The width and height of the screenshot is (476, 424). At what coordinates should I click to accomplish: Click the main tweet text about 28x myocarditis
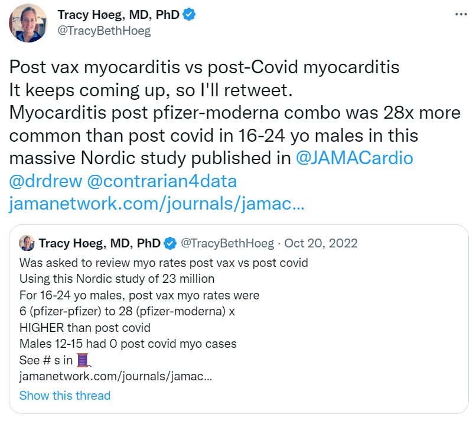[x=213, y=113]
